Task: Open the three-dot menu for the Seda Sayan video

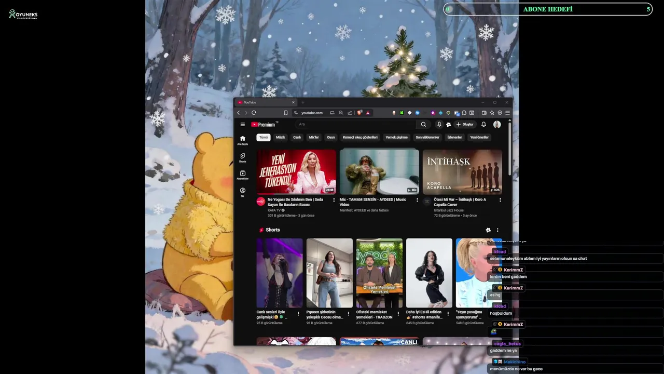Action: click(x=334, y=200)
